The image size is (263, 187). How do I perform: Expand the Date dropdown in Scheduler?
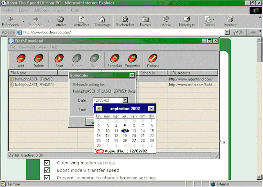(x=125, y=100)
